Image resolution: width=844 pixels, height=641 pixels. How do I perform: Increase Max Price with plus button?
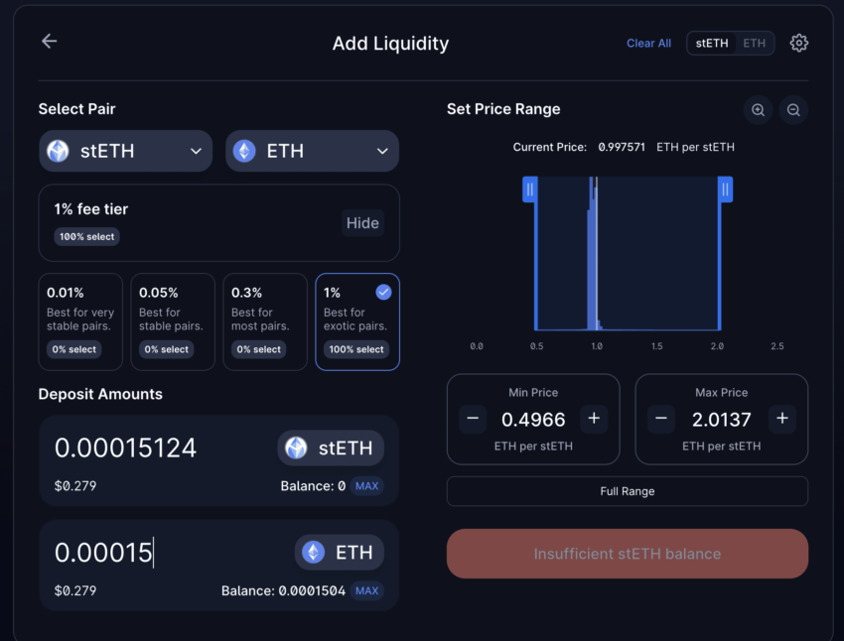click(782, 419)
